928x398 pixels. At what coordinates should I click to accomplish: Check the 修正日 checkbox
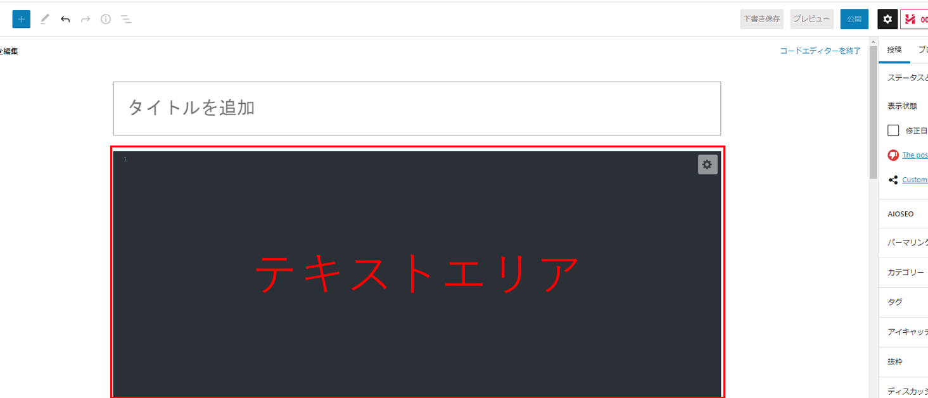click(x=893, y=130)
